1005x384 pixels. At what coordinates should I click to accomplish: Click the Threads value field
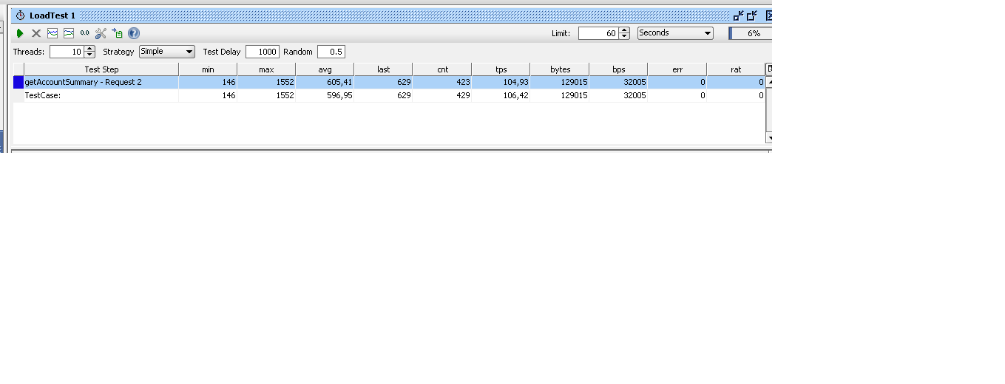(67, 52)
